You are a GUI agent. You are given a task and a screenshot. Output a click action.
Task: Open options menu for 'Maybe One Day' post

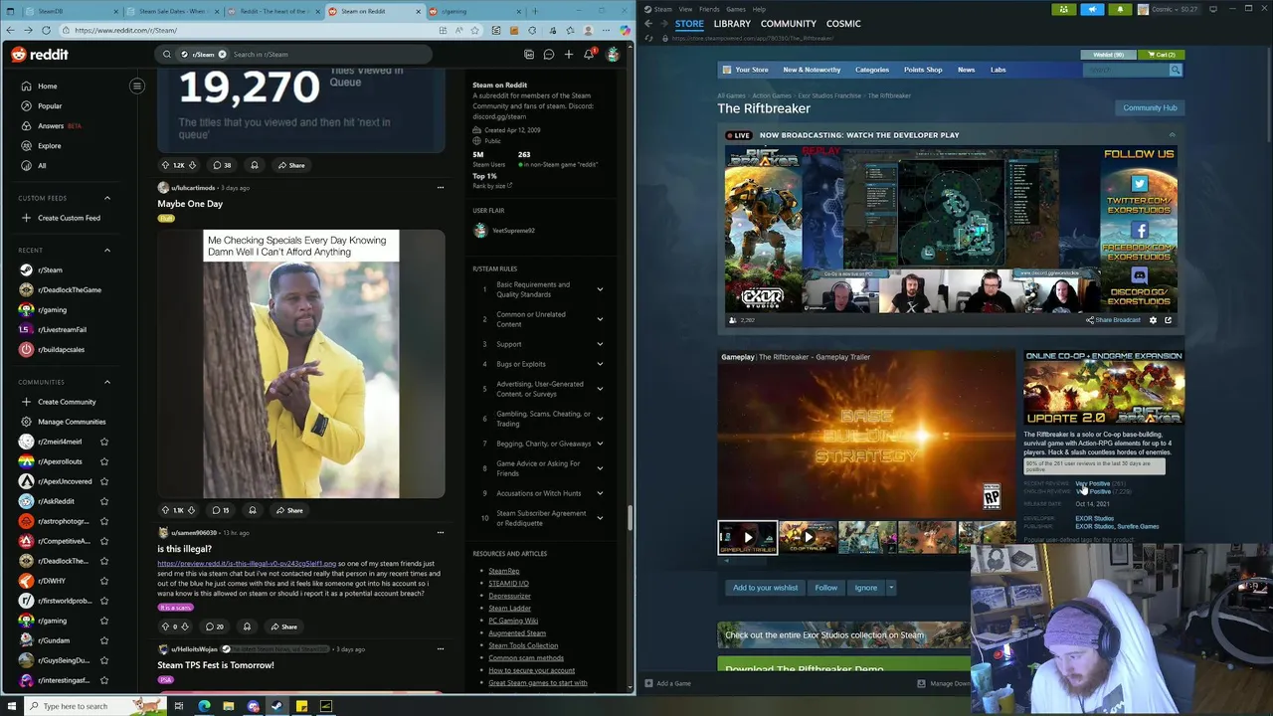click(441, 187)
